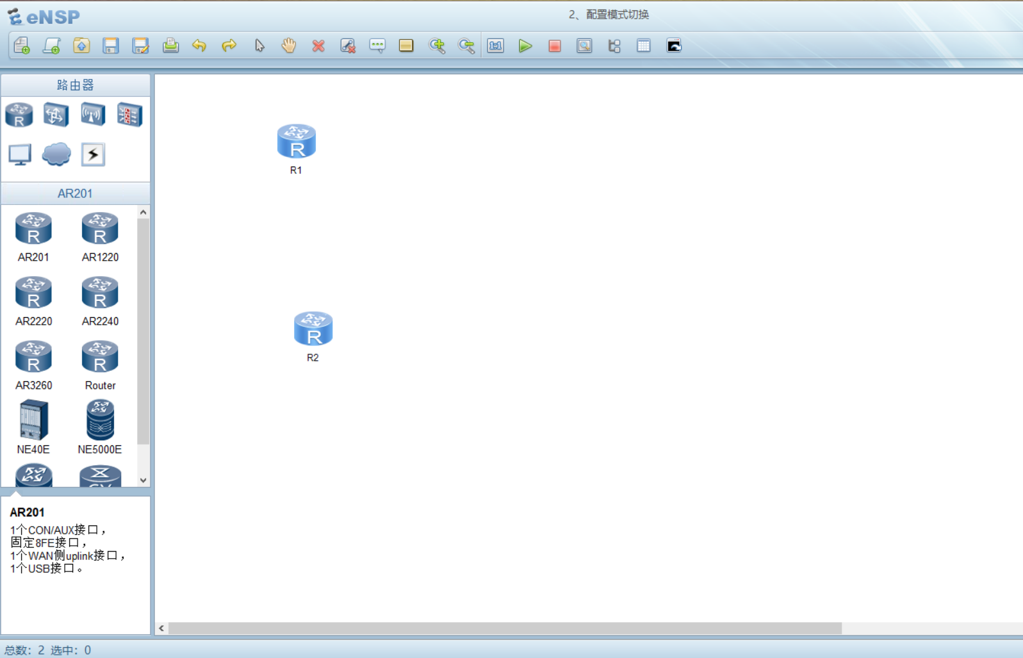The height and width of the screenshot is (658, 1023).
Task: Select router R1 on the canvas
Action: click(x=297, y=141)
